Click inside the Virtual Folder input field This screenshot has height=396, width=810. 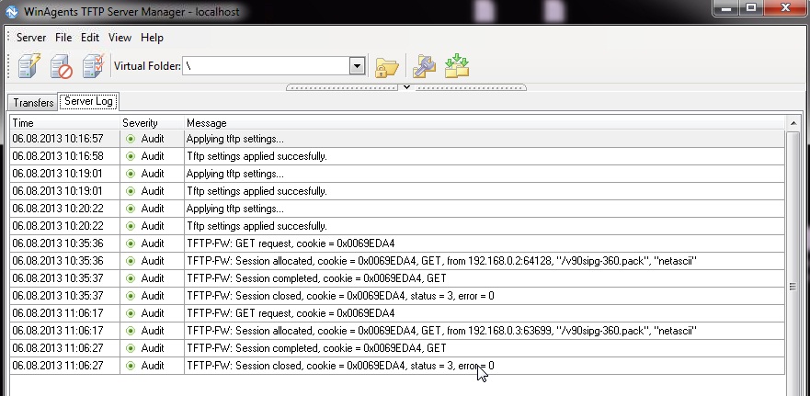pos(267,66)
